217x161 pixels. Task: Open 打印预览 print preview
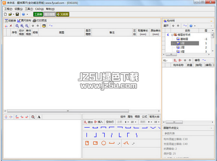point(40,20)
